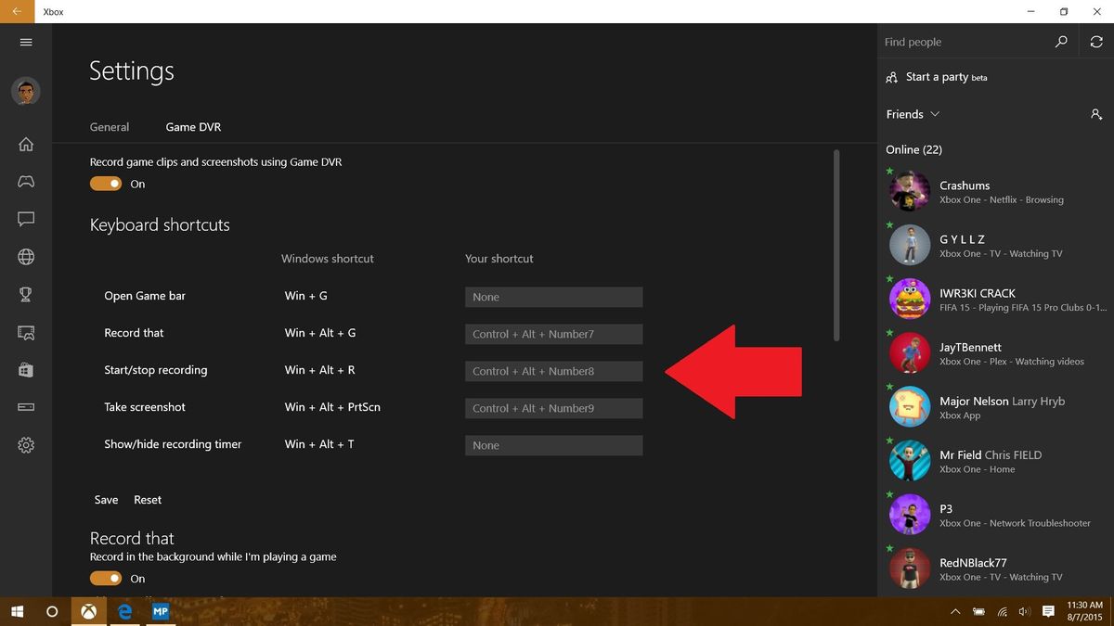Open Game DVR captures icon

[25, 332]
